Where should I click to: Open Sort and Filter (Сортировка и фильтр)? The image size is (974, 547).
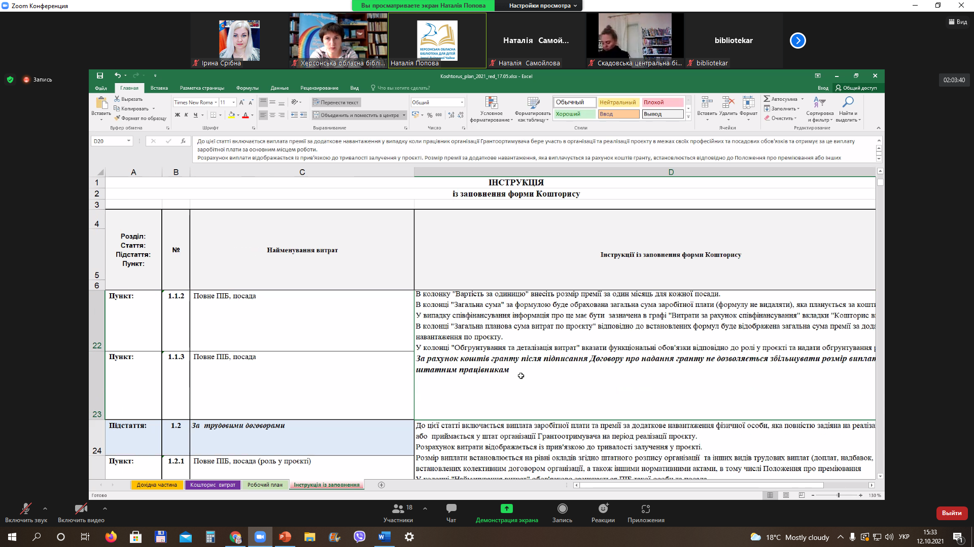[x=820, y=109]
